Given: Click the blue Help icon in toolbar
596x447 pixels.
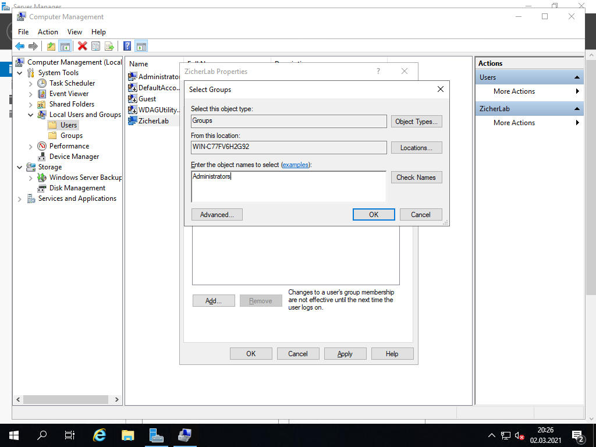Looking at the screenshot, I should tap(127, 47).
